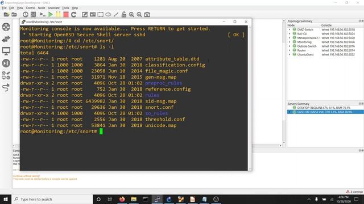This screenshot has width=364, height=204.
Task: Browse routers in device sidebar
Action: point(6,27)
